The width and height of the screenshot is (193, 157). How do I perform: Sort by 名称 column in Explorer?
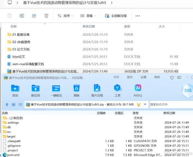coord(14,26)
